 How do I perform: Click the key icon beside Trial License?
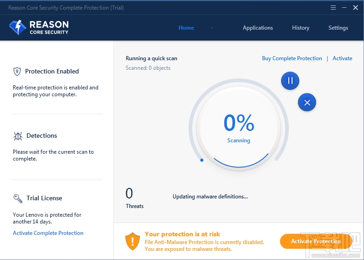[x=18, y=198]
